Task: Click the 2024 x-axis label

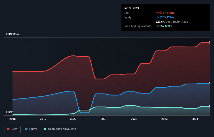Action: (x=195, y=119)
